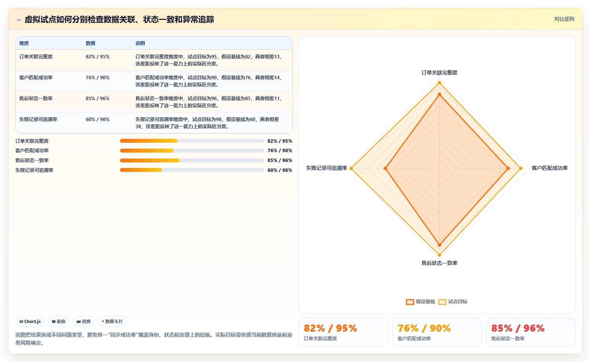Select the 进度 chip
Image resolution: width=591 pixels, height=362 pixels.
(x=83, y=321)
